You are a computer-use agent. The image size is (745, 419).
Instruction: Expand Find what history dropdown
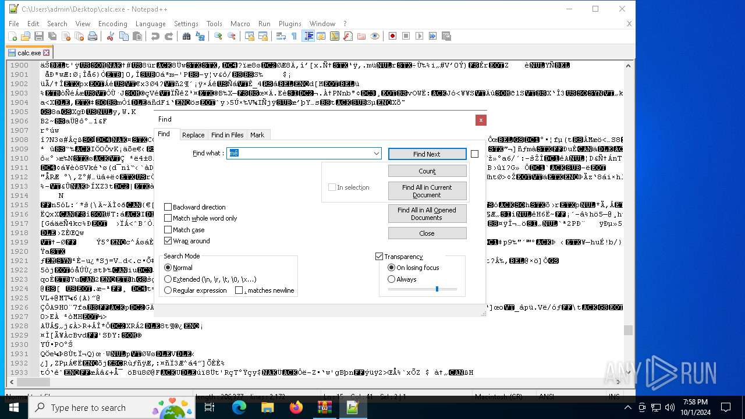377,153
